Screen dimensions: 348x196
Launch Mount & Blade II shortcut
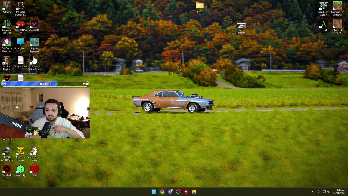point(20,8)
